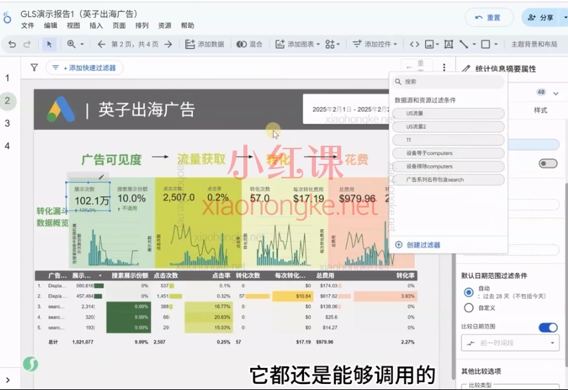Screen dimensions: 568x390
Task: Open 添加图表 chart menu
Action: coord(298,44)
